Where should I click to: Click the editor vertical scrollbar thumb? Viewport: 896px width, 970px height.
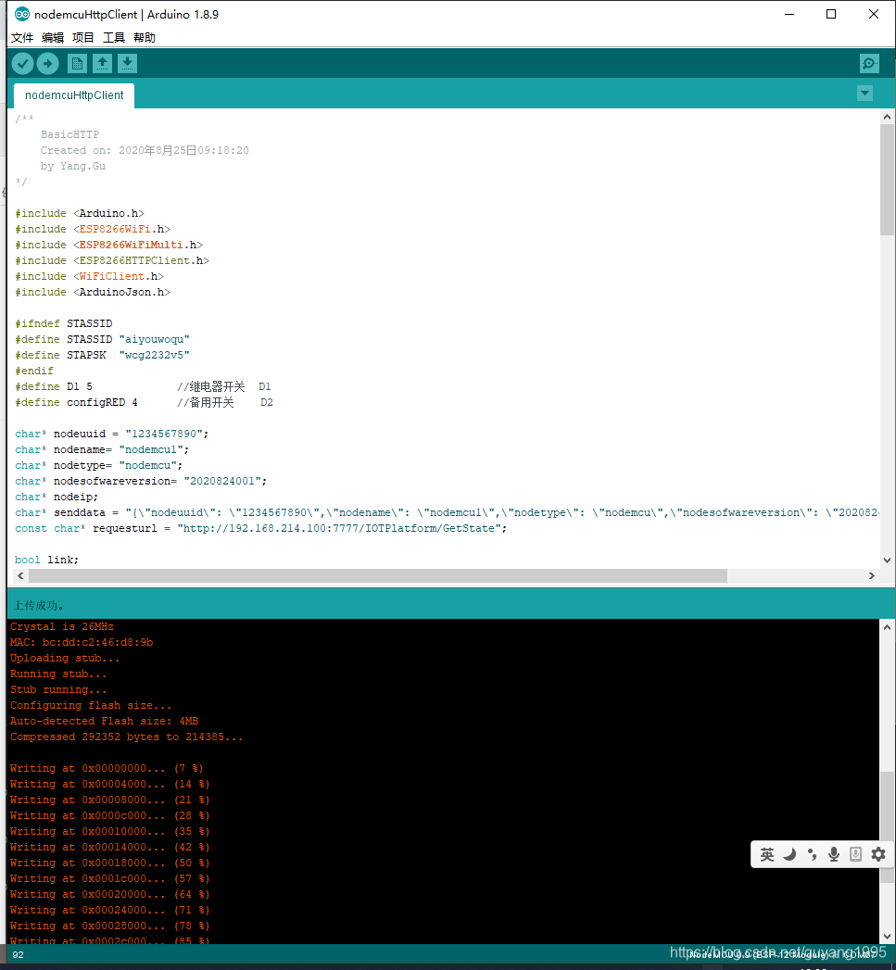tap(888, 180)
